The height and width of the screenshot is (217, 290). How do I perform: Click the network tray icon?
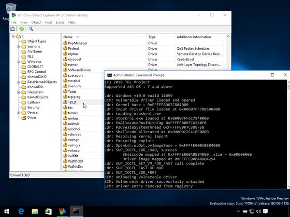[x=252, y=211]
